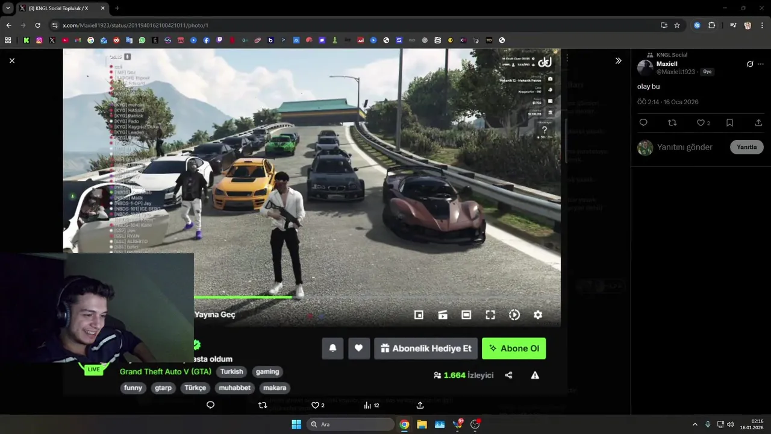Open the post's more options menu
Screen dimensions: 771x434
761,64
